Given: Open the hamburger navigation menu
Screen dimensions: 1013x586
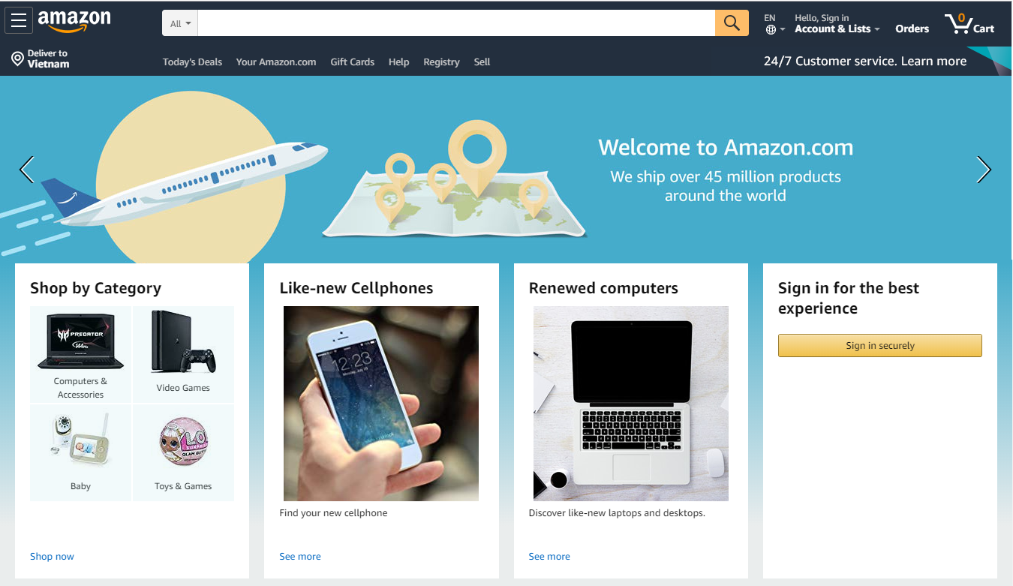Looking at the screenshot, I should (19, 20).
